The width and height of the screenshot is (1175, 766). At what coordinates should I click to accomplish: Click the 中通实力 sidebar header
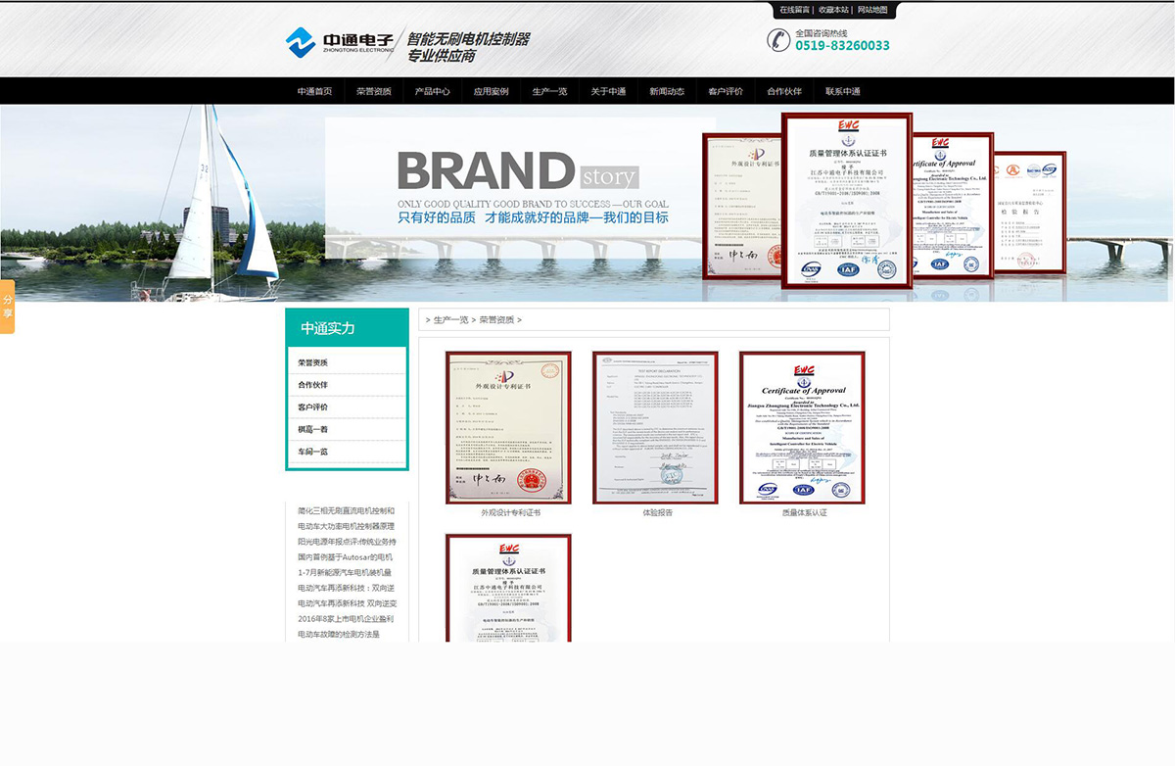tap(347, 328)
